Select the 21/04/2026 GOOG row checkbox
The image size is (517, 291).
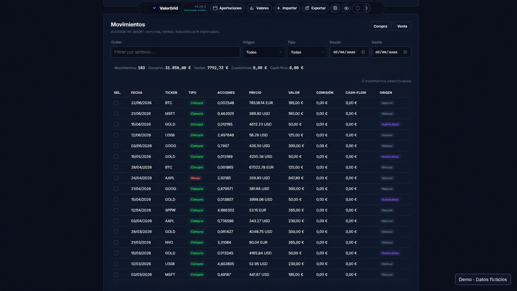click(116, 189)
